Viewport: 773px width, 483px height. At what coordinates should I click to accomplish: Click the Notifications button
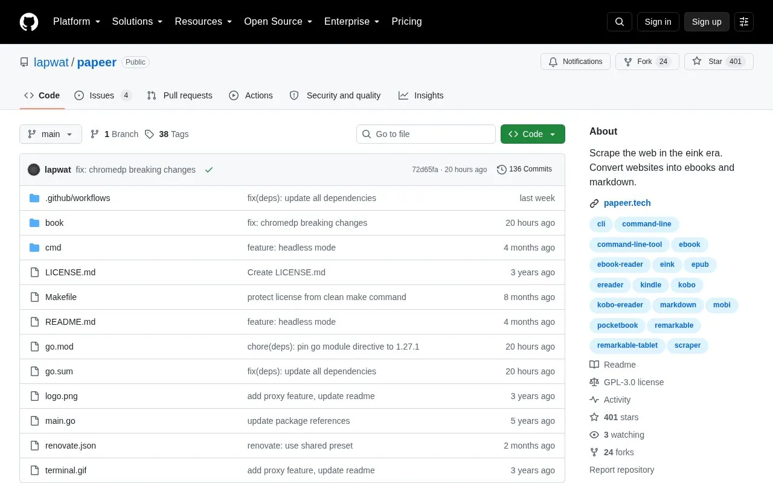coord(576,62)
